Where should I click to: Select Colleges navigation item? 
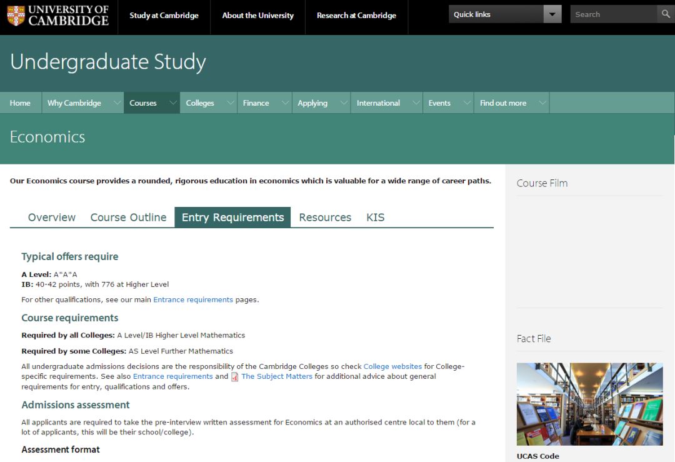coord(200,103)
